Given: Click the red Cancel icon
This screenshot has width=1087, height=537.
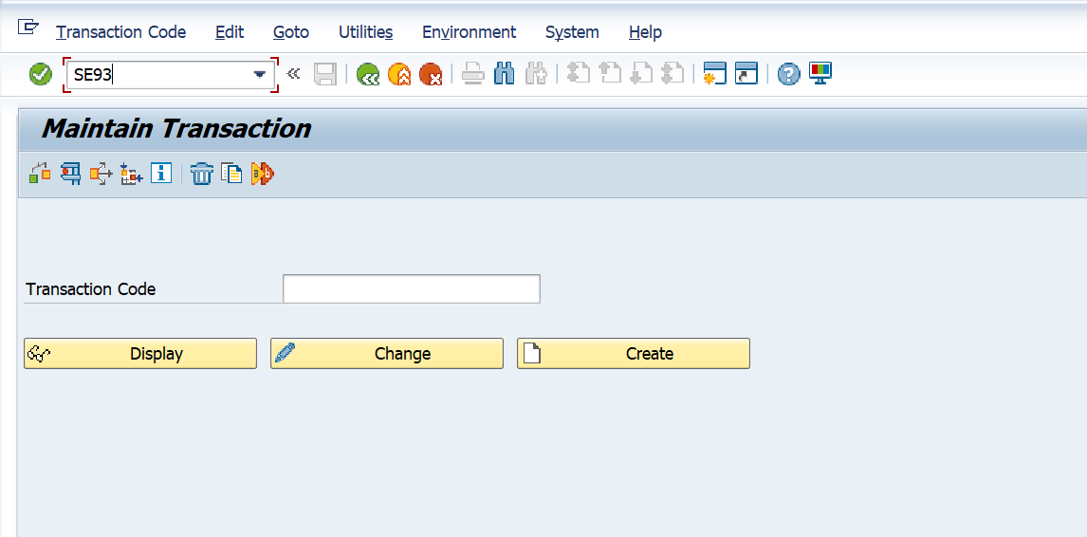Looking at the screenshot, I should [431, 74].
